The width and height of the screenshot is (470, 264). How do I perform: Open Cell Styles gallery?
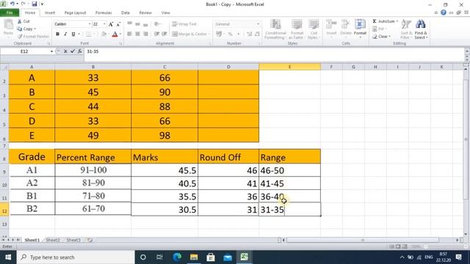(x=314, y=29)
